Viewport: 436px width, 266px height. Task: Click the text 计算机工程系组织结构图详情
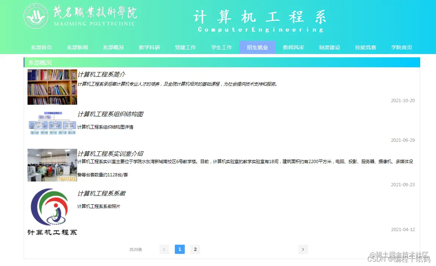105,127
